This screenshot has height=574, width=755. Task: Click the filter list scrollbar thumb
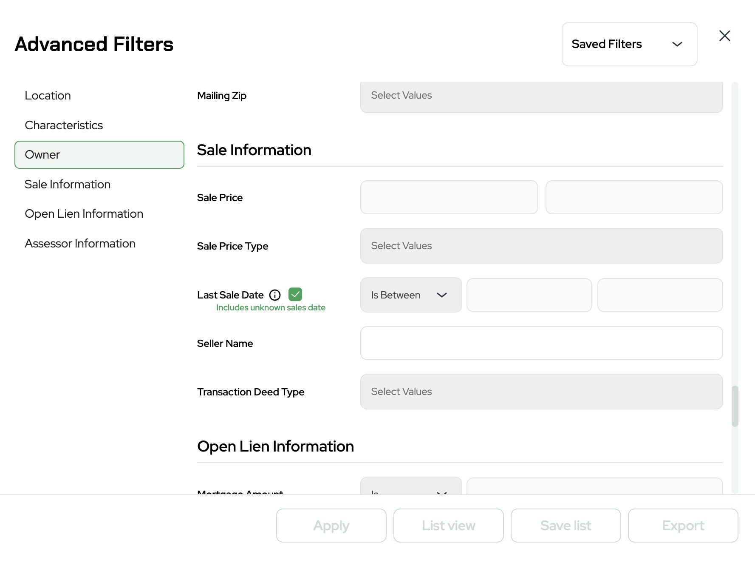coord(735,406)
